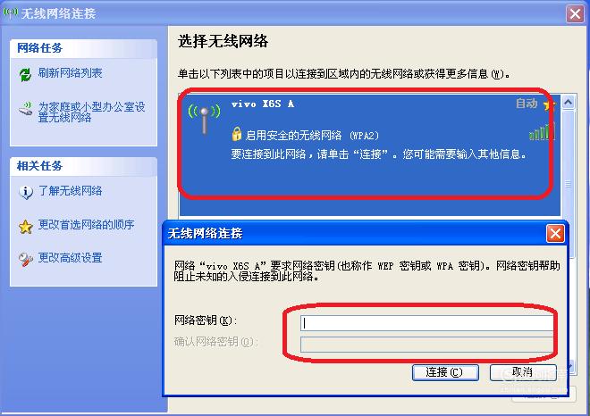Image resolution: width=590 pixels, height=416 pixels.
Task: Click the 取消 button in dialog
Action: (523, 372)
